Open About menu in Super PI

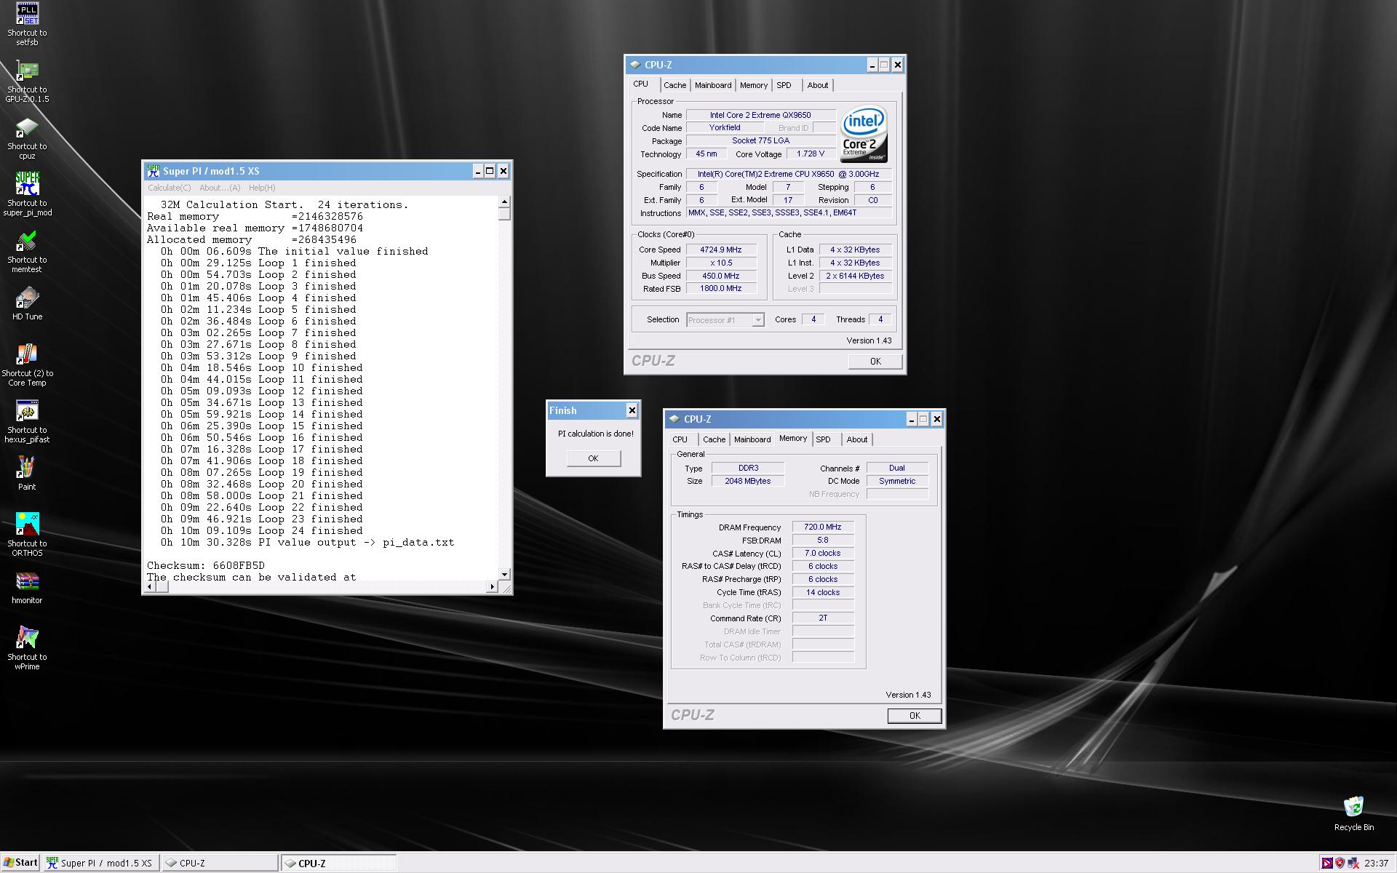[x=220, y=188]
